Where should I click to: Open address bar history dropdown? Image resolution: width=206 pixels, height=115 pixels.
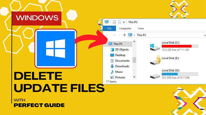(x=205, y=35)
